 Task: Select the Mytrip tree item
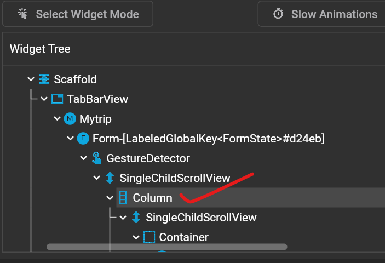pos(95,119)
